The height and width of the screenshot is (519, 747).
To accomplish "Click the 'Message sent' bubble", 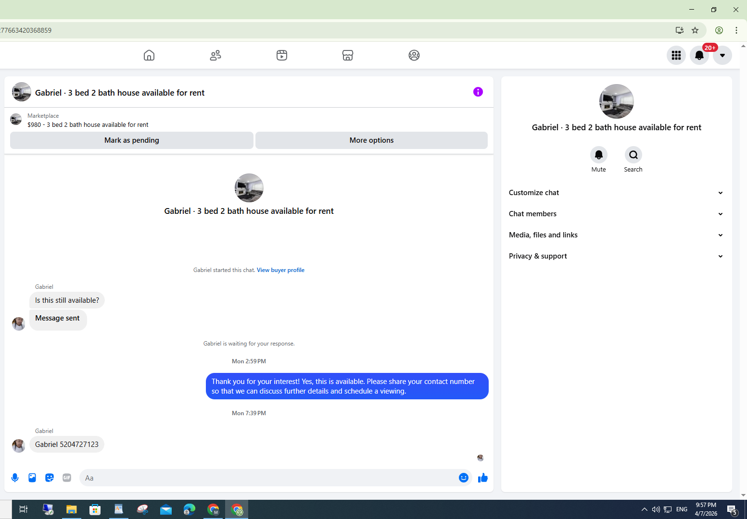I will pos(58,319).
